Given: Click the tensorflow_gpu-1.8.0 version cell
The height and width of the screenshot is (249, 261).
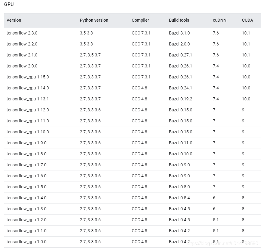Looking at the screenshot, I should point(27,154).
